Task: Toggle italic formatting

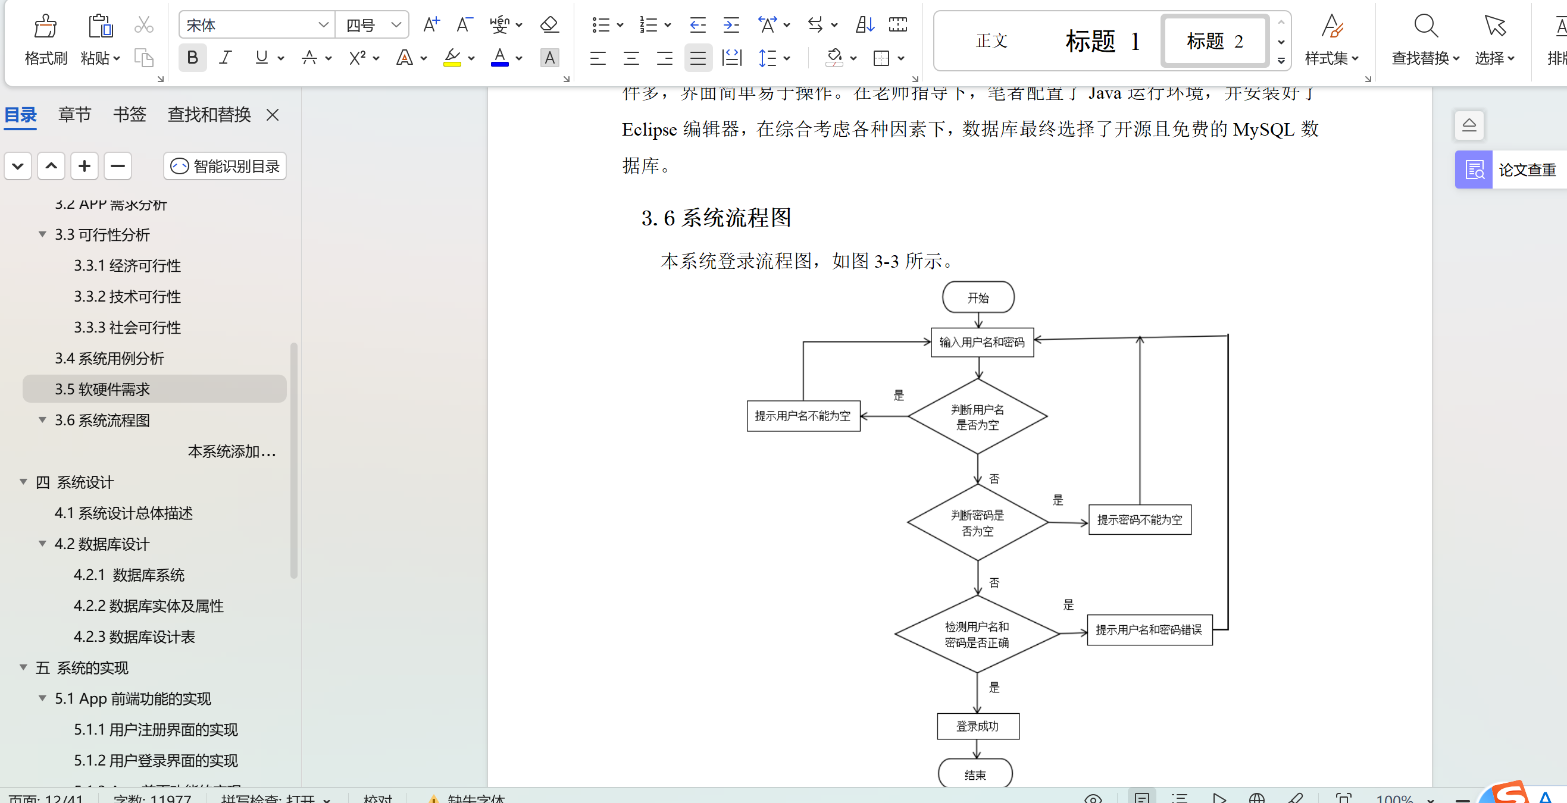Action: [x=226, y=58]
